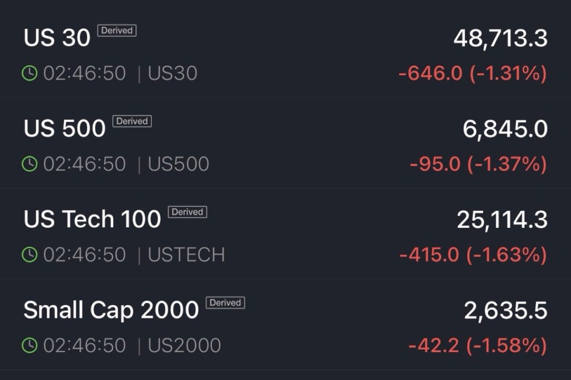571x380 pixels.
Task: Click the US2000 ticker symbol
Action: coord(184,345)
